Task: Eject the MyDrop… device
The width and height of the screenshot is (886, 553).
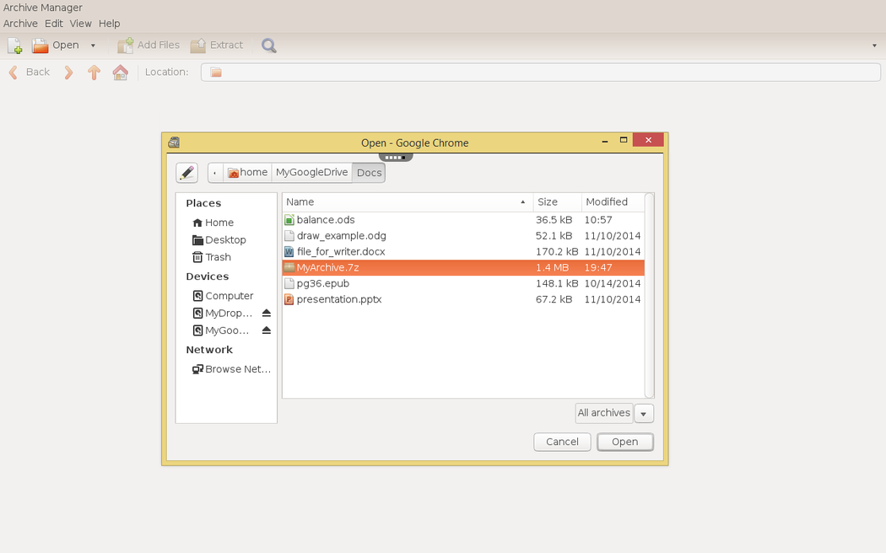Action: point(266,314)
